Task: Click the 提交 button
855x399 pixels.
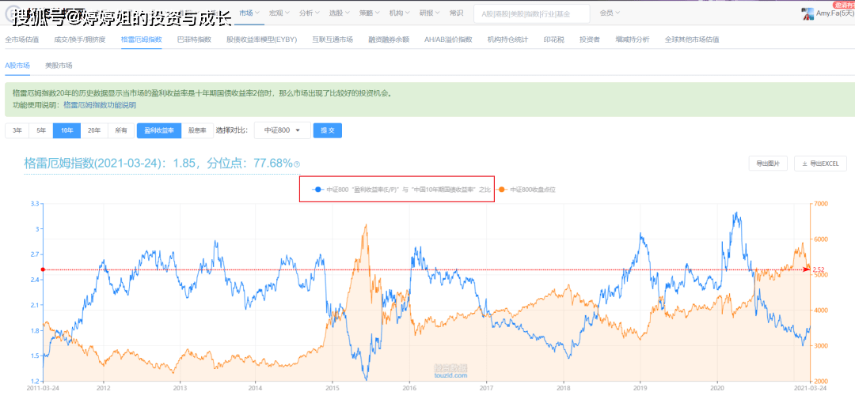Action: 327,130
